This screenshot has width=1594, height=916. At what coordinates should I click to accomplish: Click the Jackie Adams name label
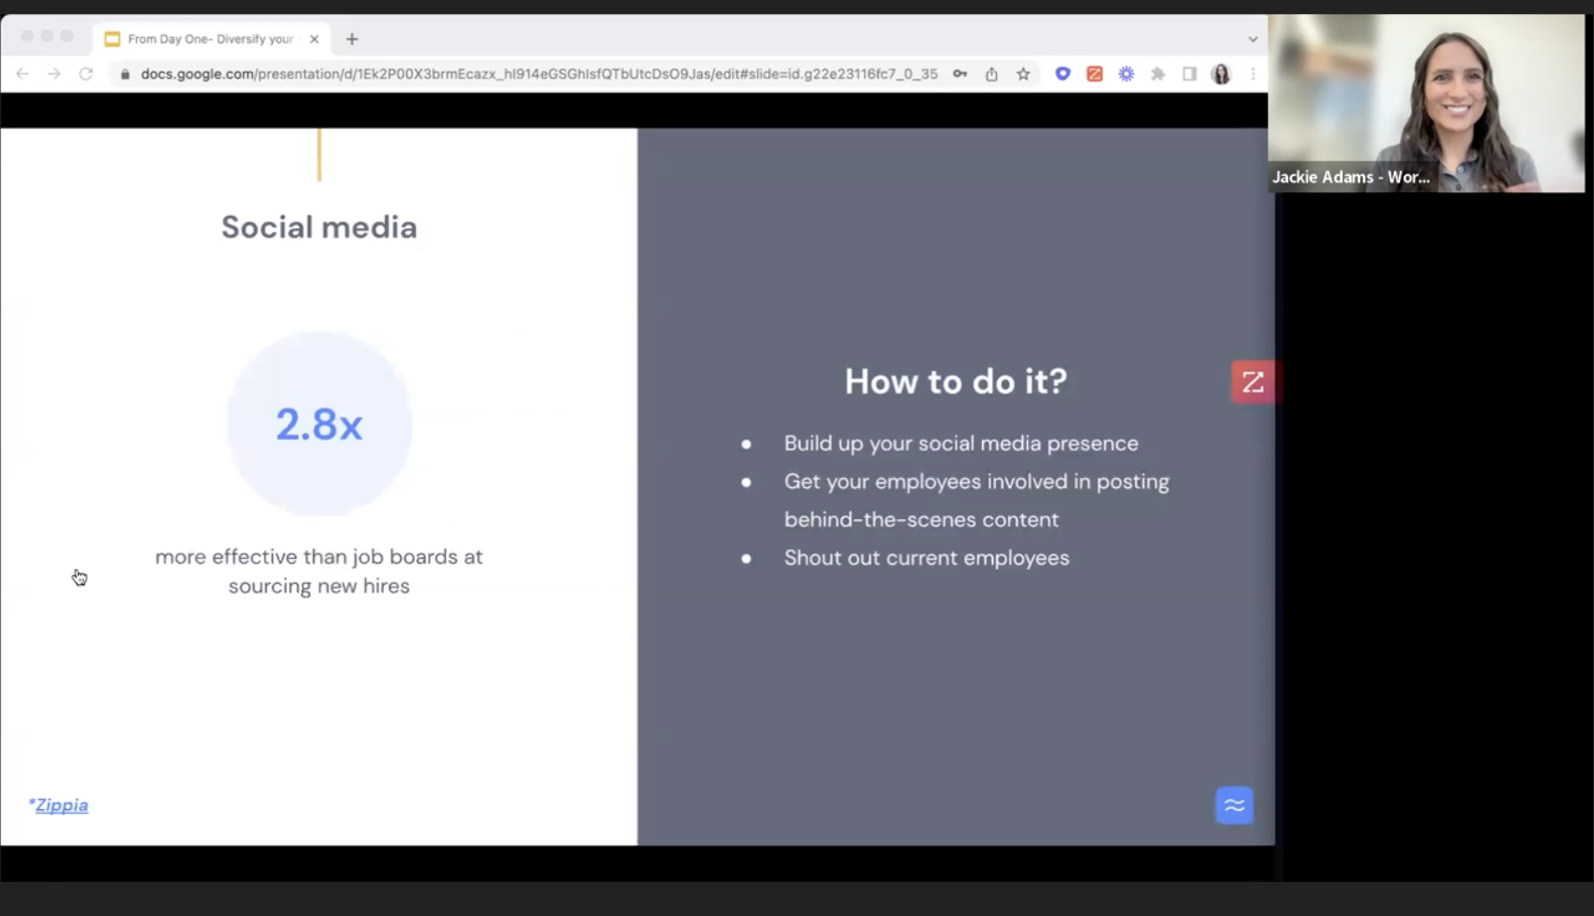click(x=1351, y=178)
